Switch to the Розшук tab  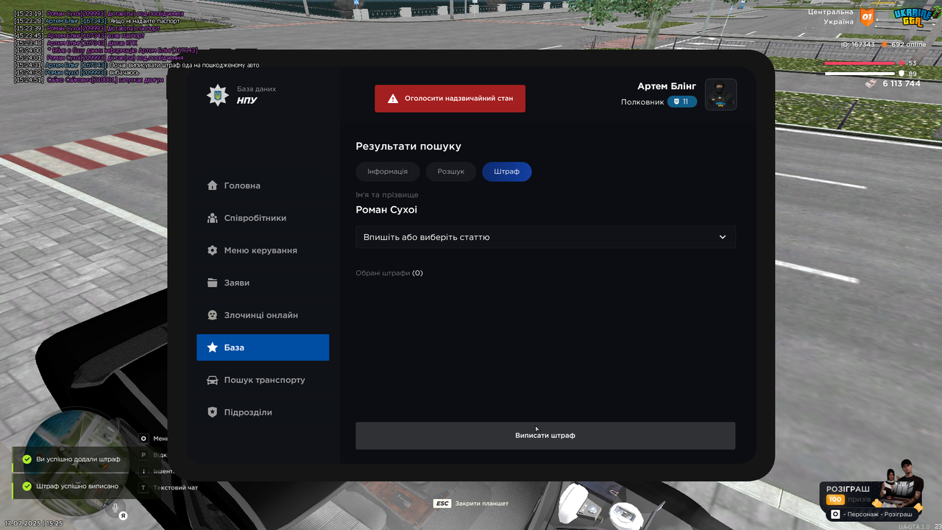coord(451,172)
